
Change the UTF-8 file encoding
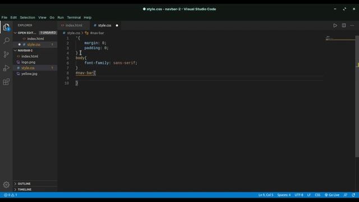pyautogui.click(x=298, y=195)
